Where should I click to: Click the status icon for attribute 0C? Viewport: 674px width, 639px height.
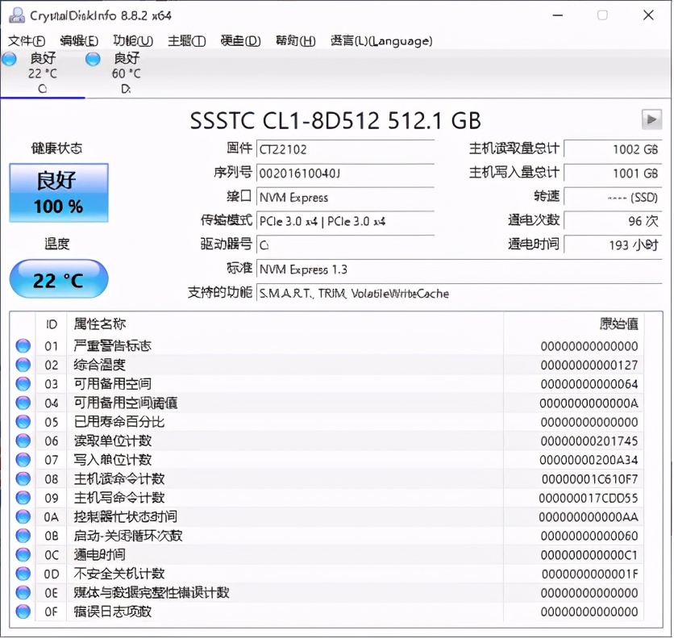(23, 554)
